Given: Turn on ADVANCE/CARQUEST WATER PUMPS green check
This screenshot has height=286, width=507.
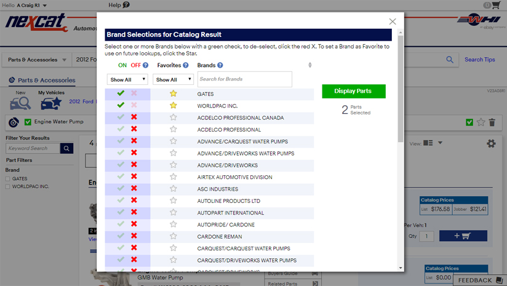Looking at the screenshot, I should coord(121,141).
